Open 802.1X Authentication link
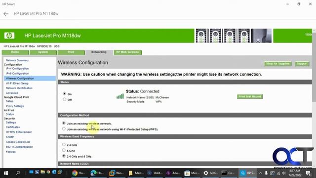The height and width of the screenshot is (178, 316). coord(19,147)
